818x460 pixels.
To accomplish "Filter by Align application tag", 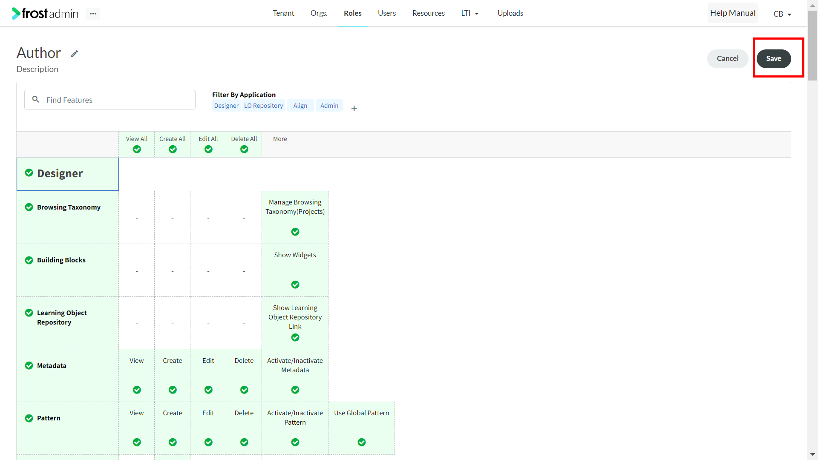I will click(300, 106).
